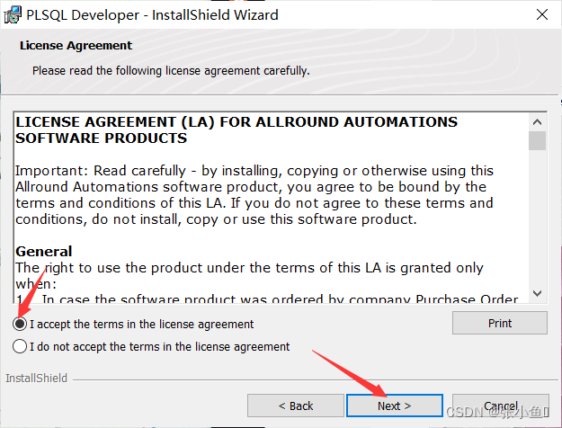Image resolution: width=562 pixels, height=428 pixels.
Task: Click the license text scroll up arrow
Action: 537,122
